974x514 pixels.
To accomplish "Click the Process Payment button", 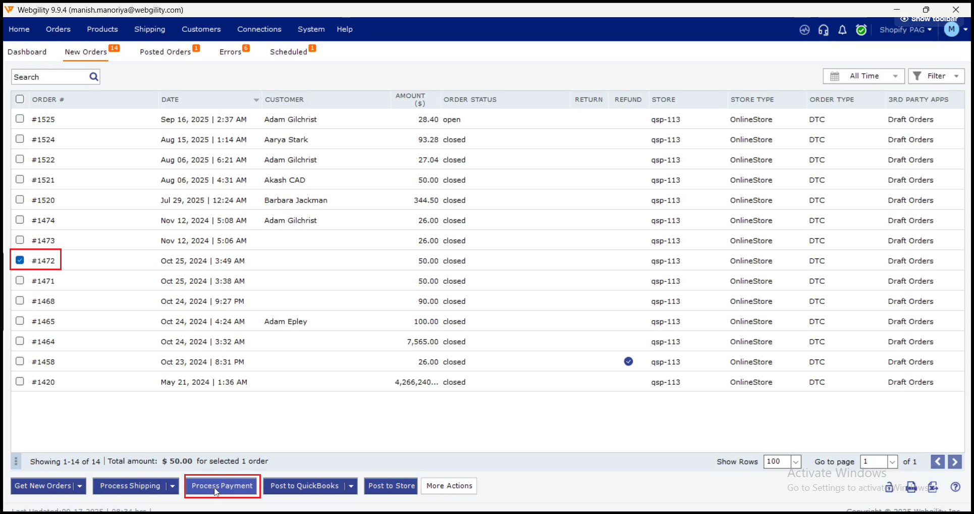I will (222, 486).
